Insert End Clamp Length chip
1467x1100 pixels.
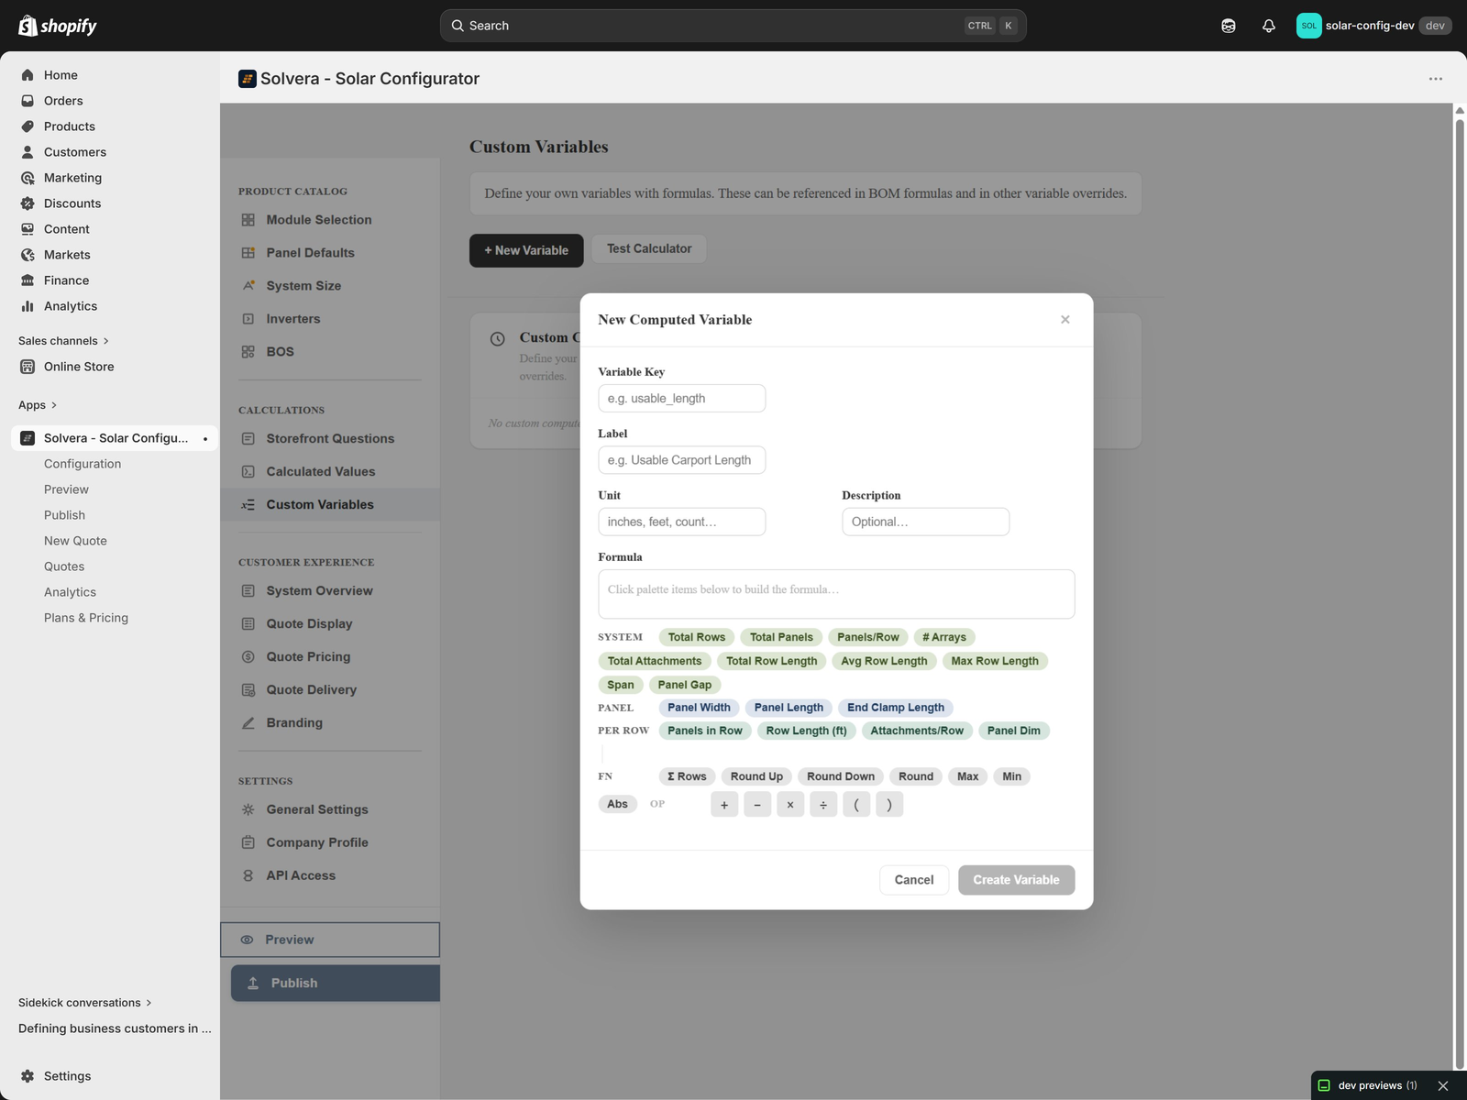coord(896,708)
